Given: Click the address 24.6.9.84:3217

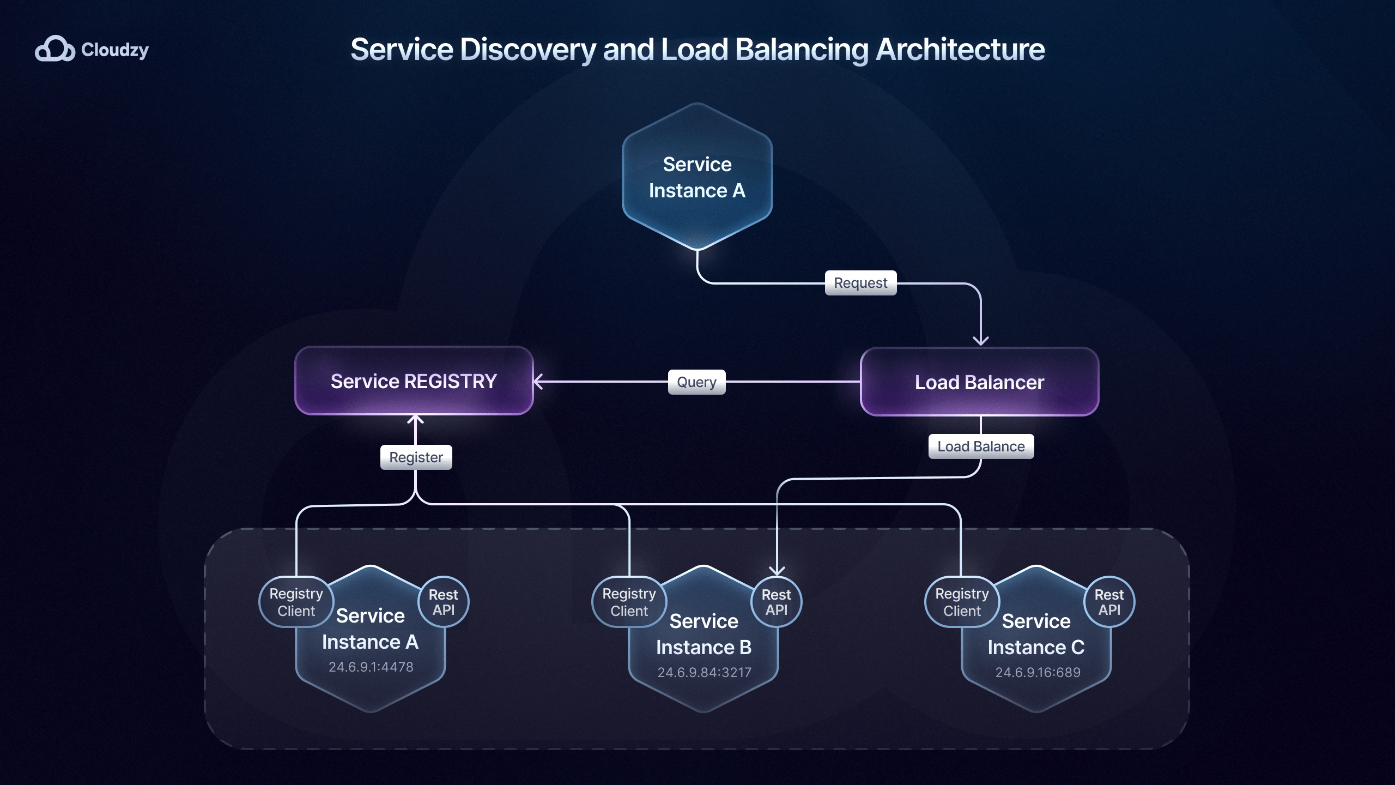Looking at the screenshot, I should click(705, 672).
